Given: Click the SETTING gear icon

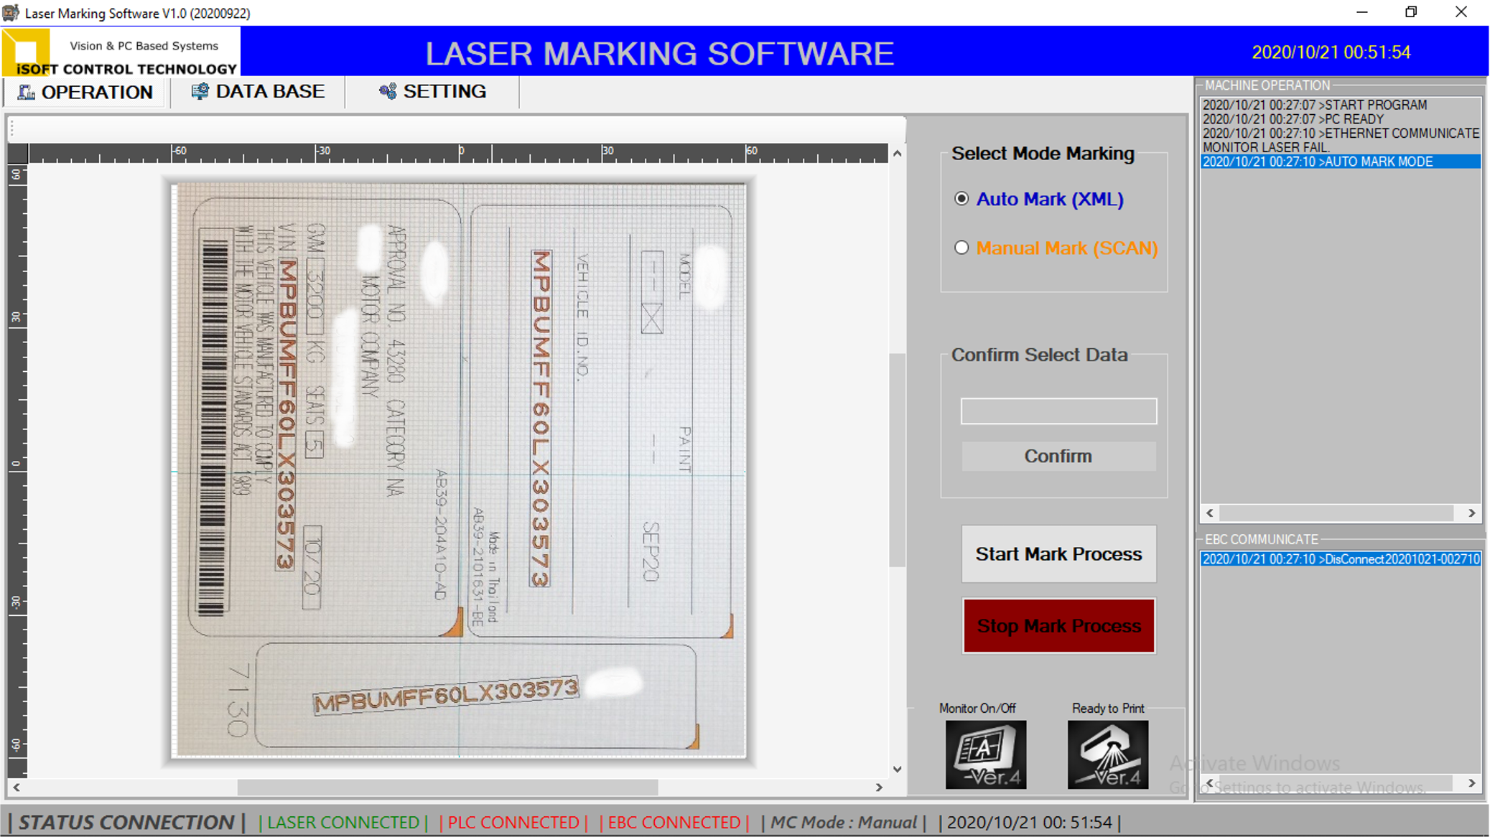Looking at the screenshot, I should 388,91.
